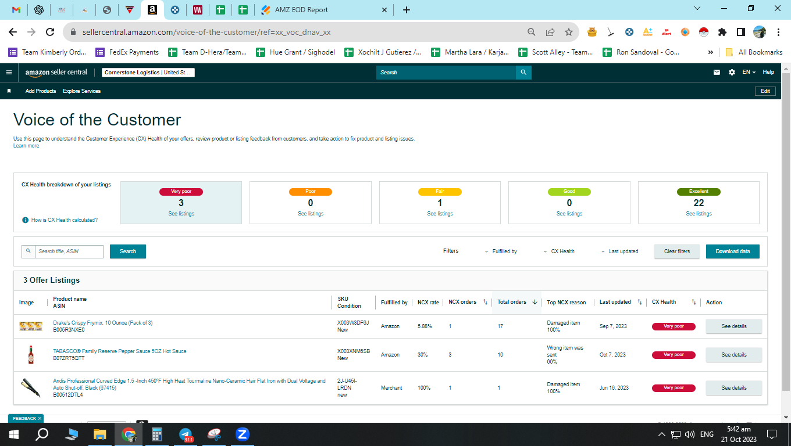Reload the page in Chrome
The image size is (791, 446).
pyautogui.click(x=50, y=32)
